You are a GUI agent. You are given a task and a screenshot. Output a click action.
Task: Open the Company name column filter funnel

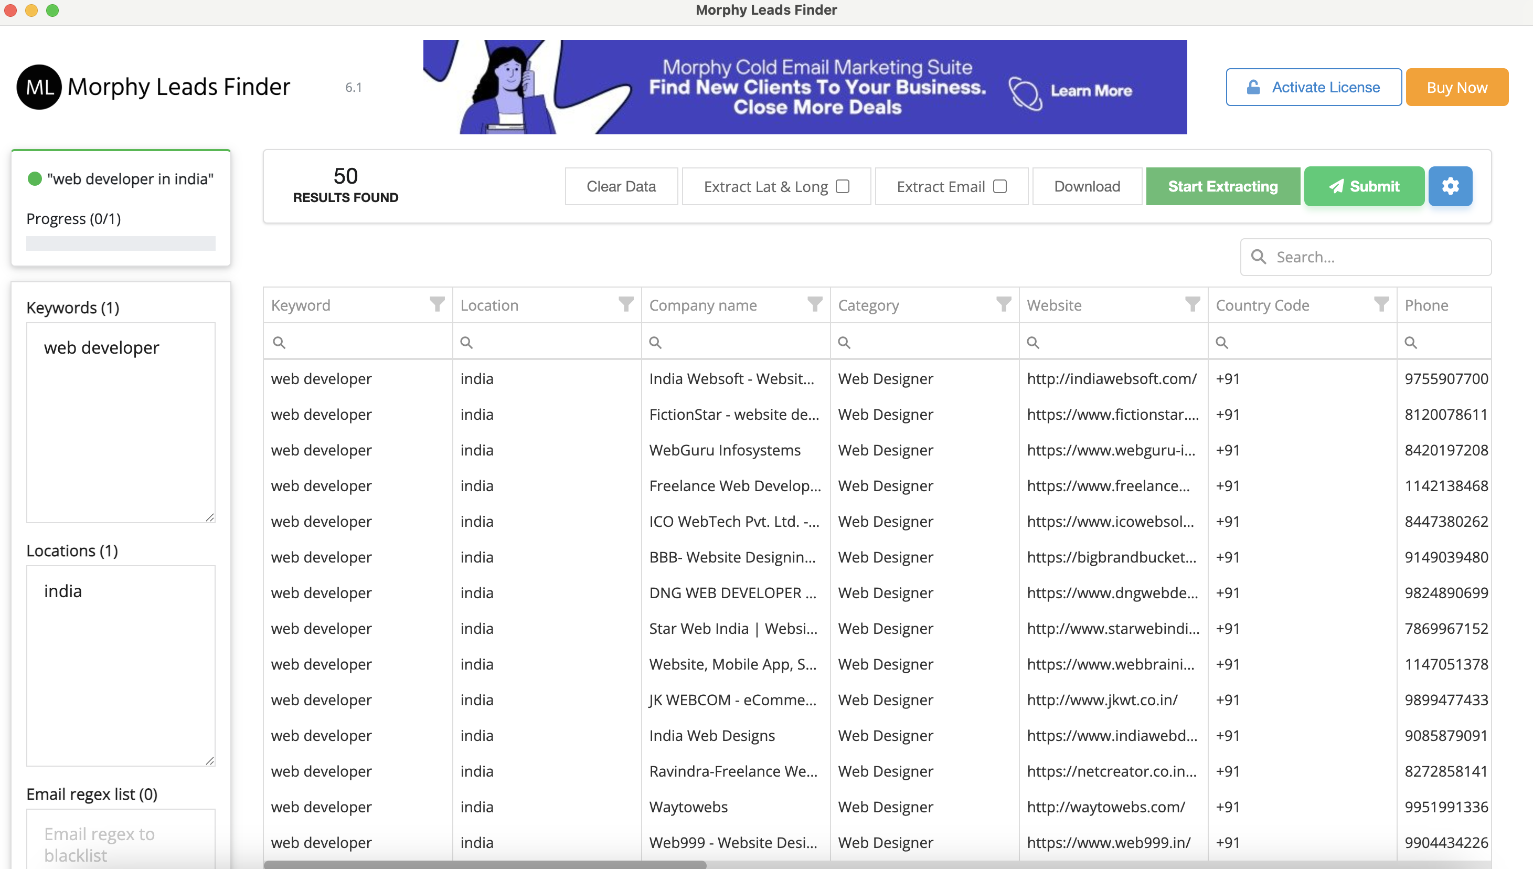[815, 304]
